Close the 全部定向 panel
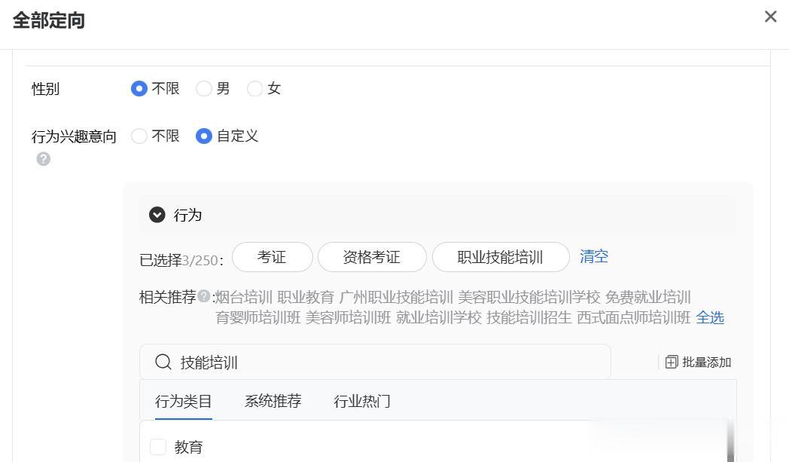789x462 pixels. pos(770,17)
